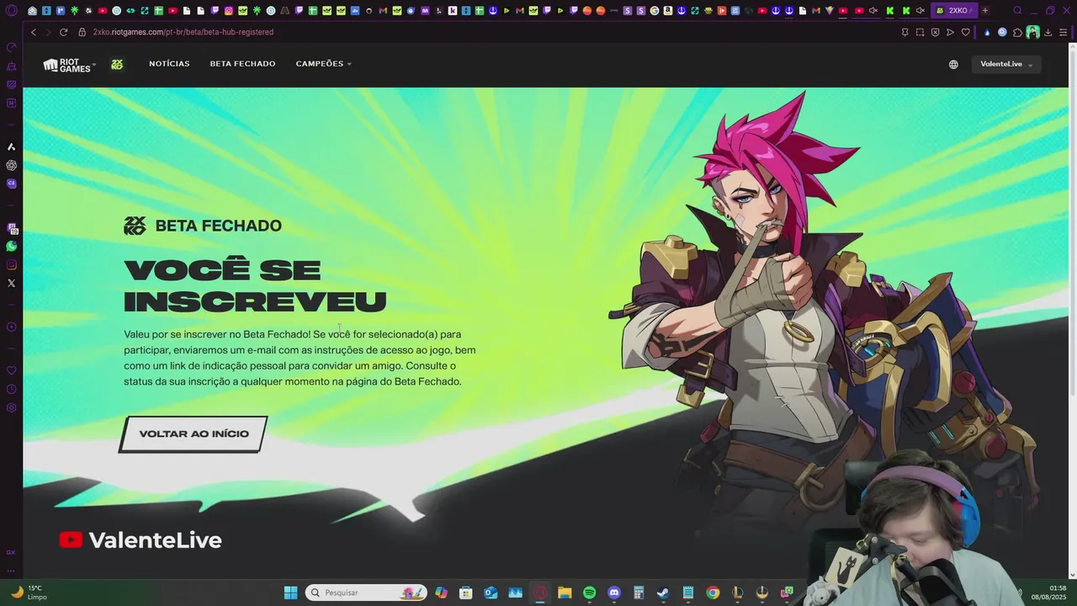Open the language globe selector
This screenshot has width=1077, height=606.
[953, 65]
